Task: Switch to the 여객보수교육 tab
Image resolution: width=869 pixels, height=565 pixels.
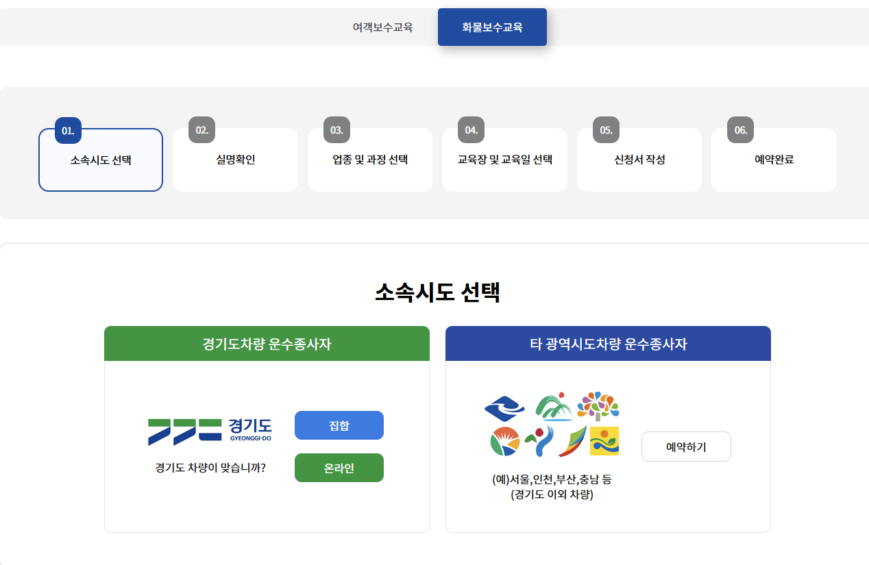Action: pos(382,27)
